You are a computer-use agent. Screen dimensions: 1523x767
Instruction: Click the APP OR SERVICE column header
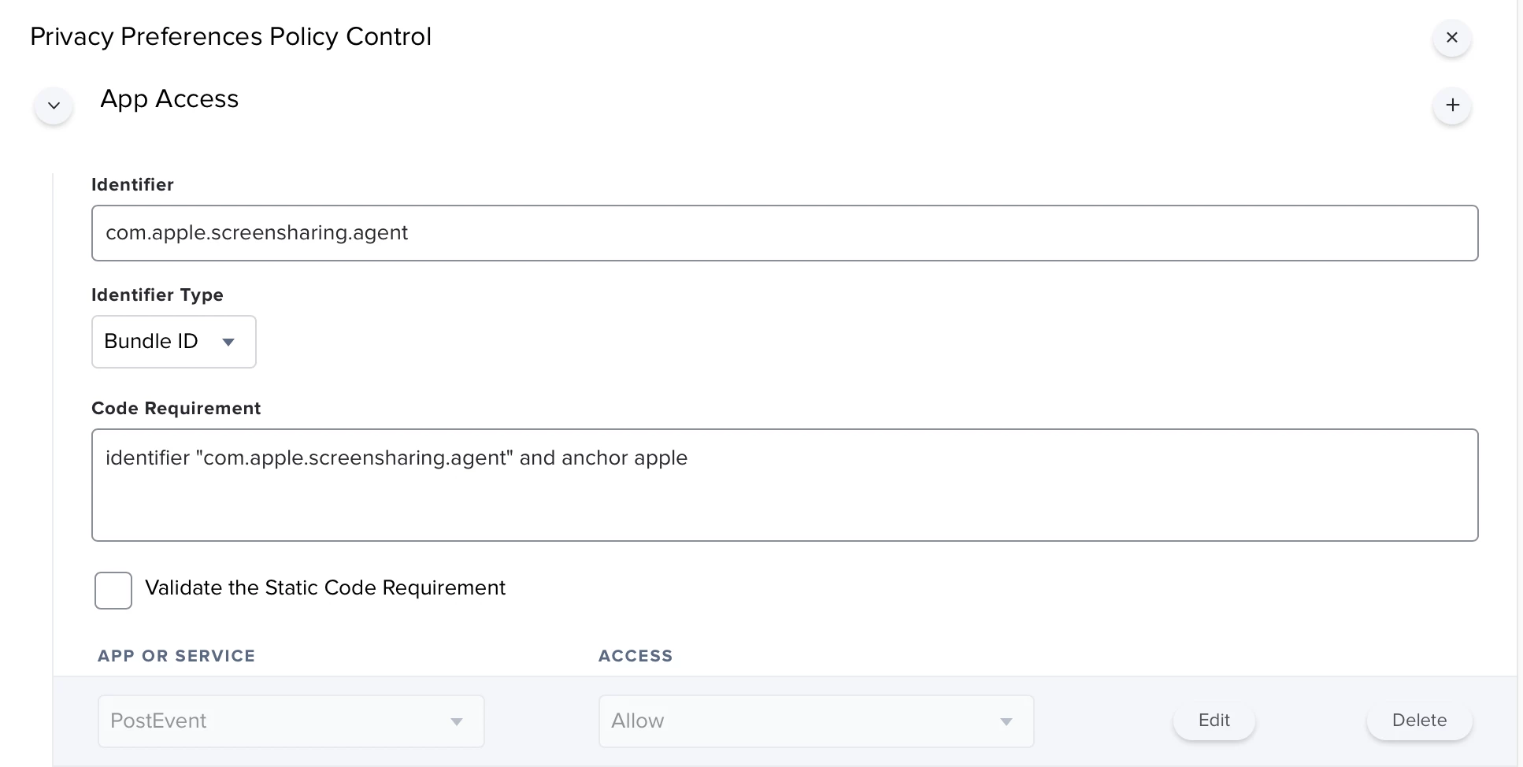coord(176,656)
